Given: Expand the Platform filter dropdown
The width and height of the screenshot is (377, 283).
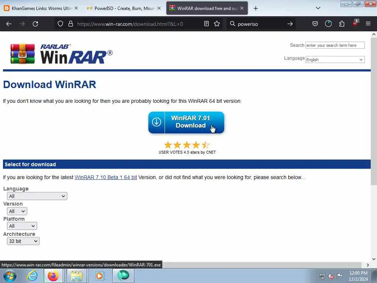Looking at the screenshot, I should tap(22, 226).
